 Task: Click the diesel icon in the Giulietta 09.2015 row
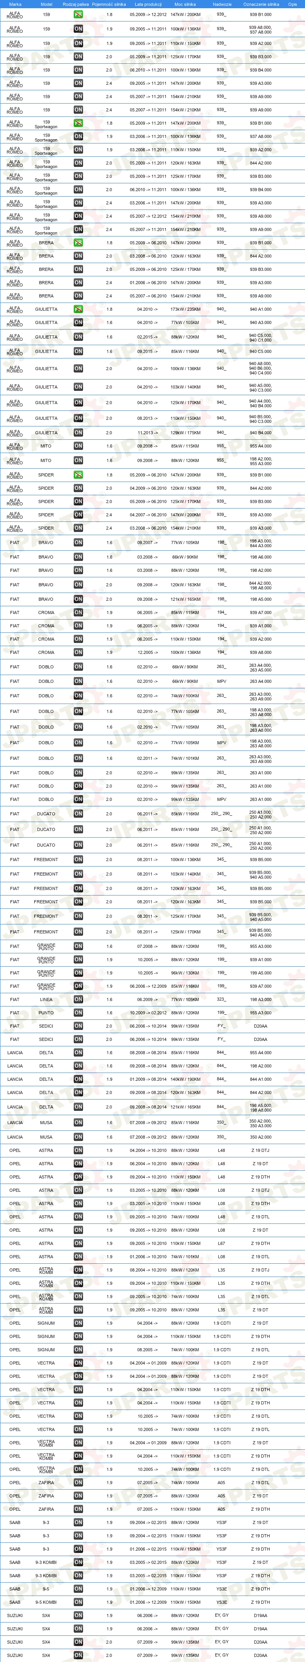(78, 352)
